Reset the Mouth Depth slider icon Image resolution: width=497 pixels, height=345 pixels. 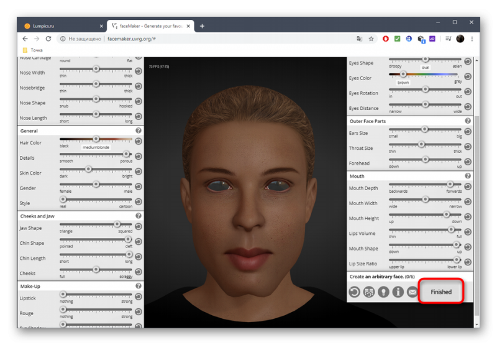pos(468,186)
